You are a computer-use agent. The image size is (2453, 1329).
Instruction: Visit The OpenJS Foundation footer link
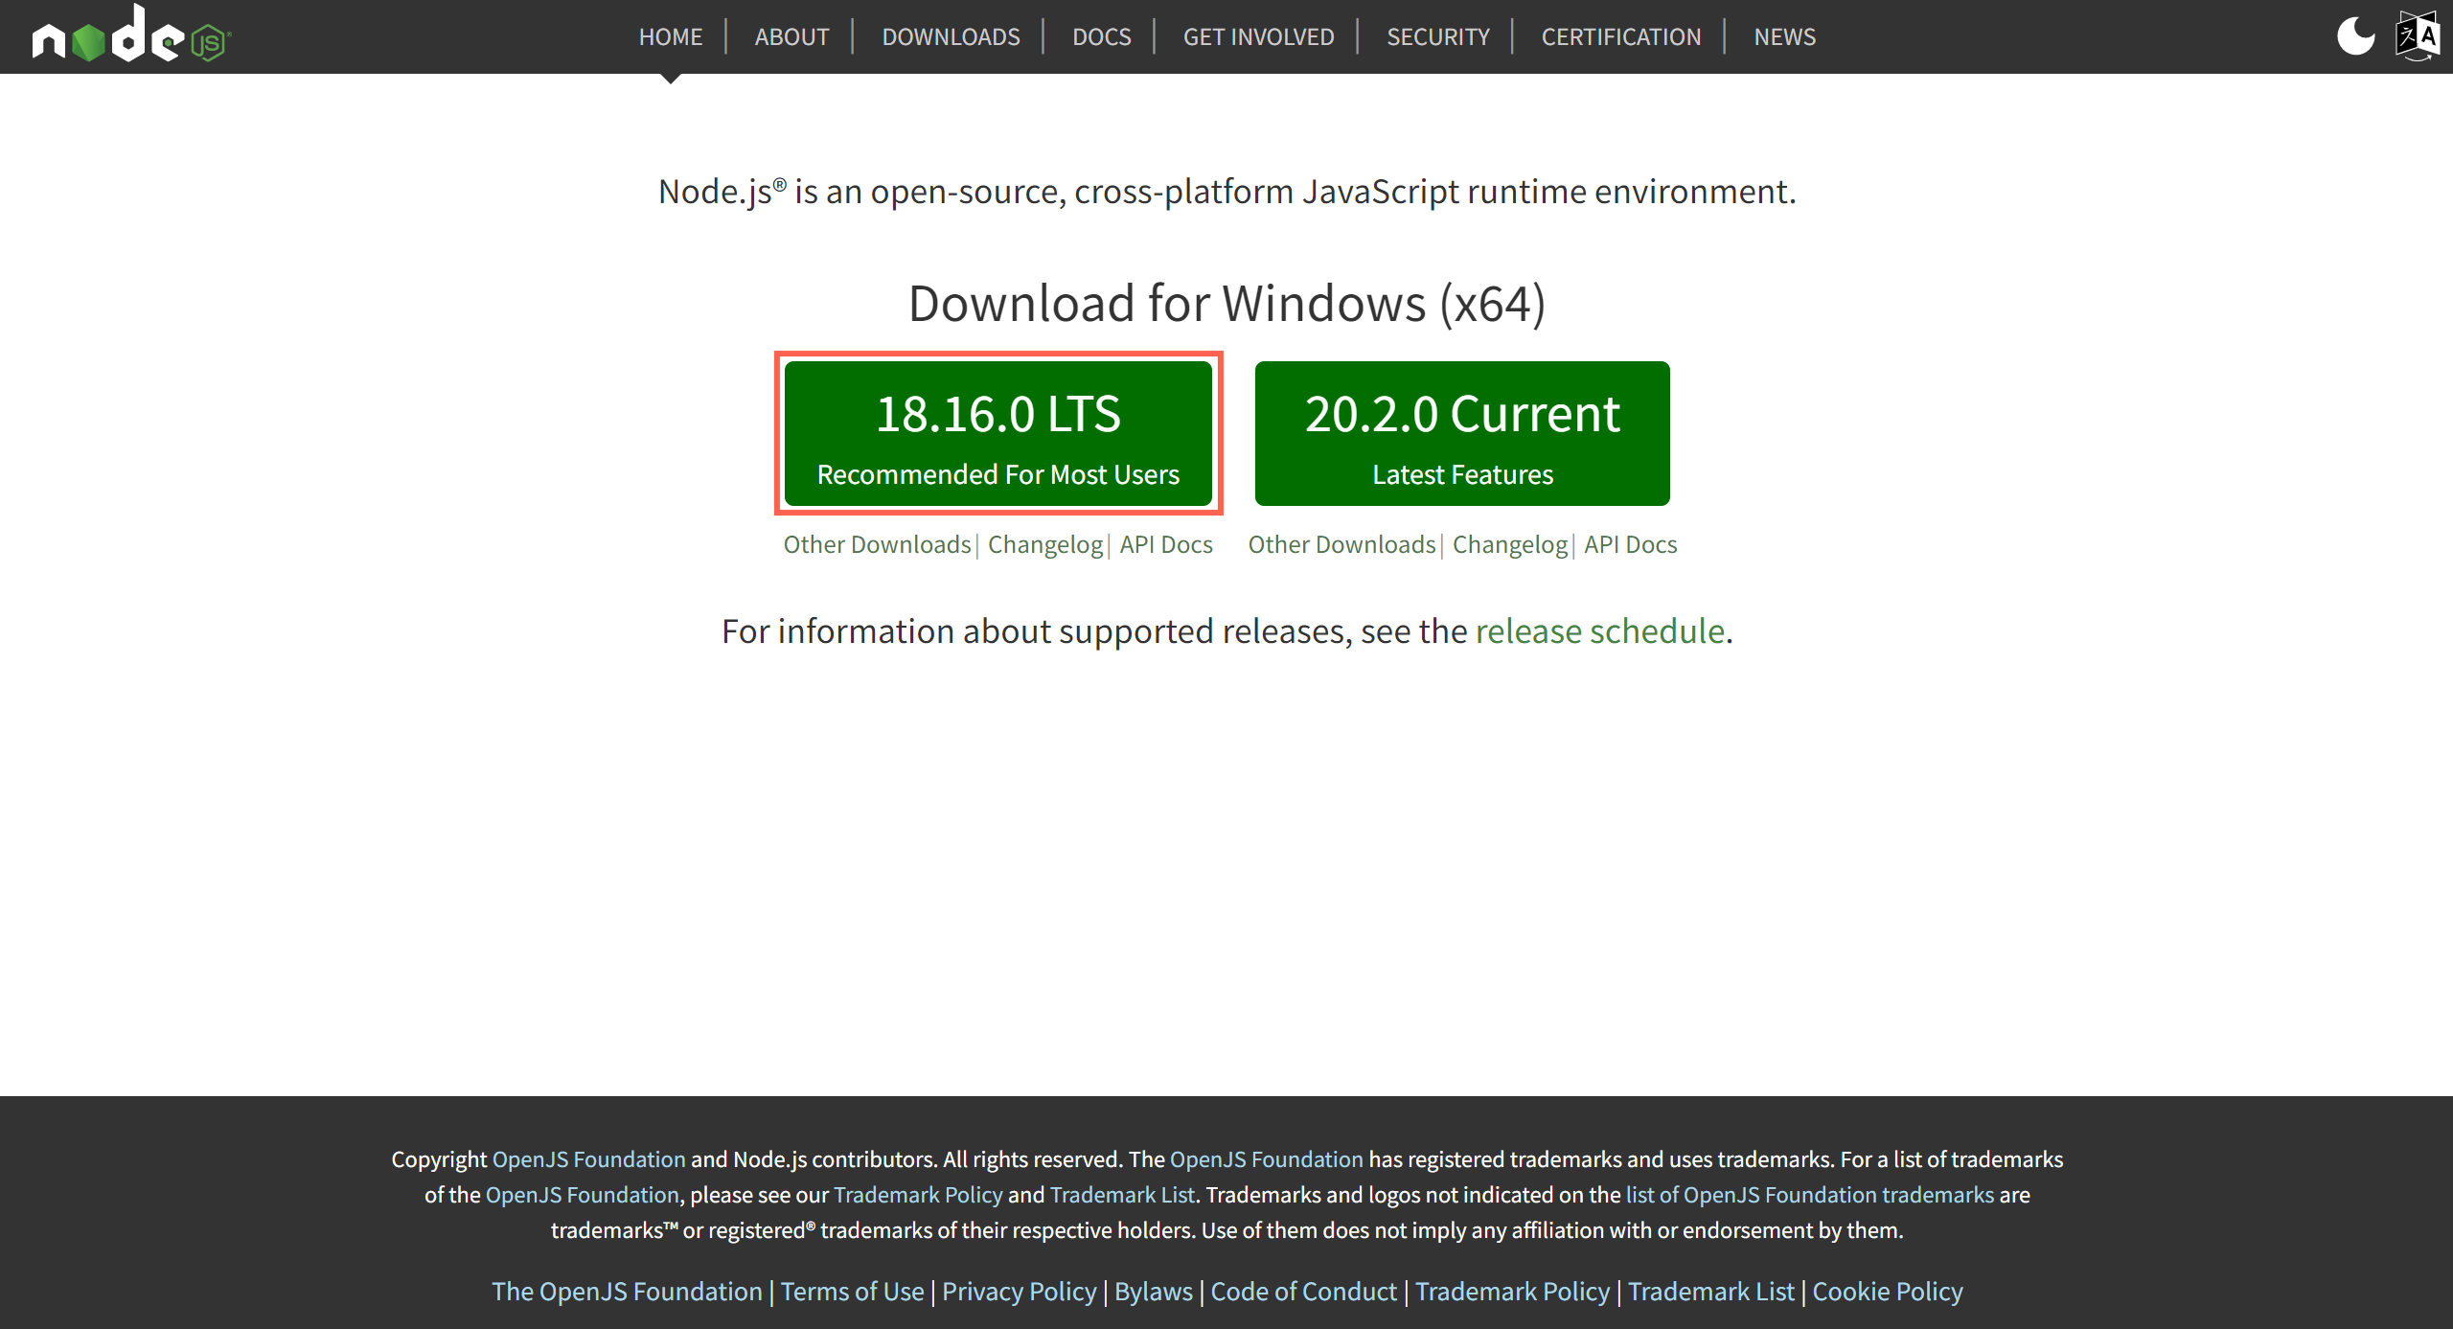[628, 1291]
